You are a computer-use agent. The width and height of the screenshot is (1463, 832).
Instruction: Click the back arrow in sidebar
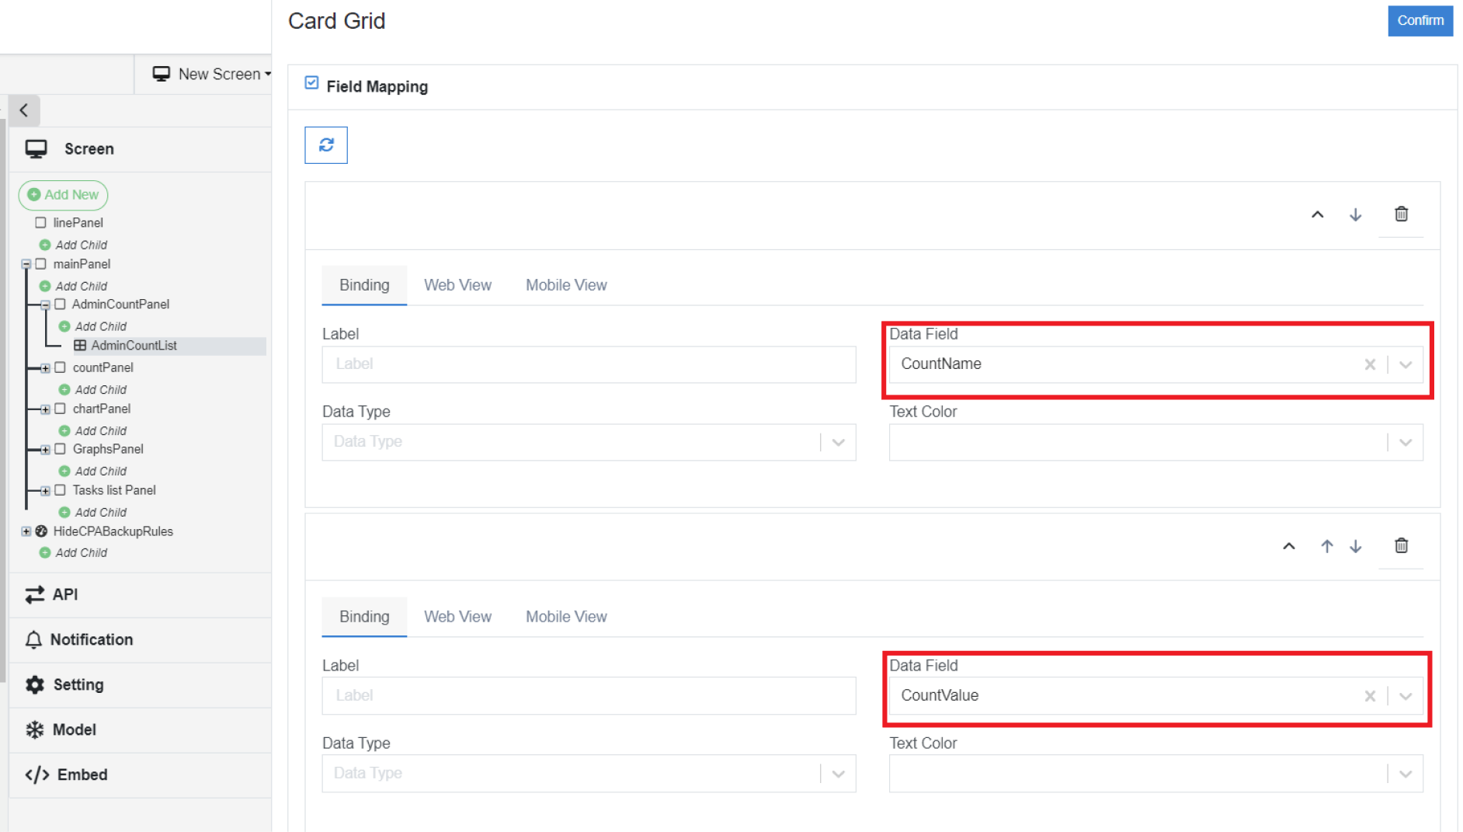(x=24, y=110)
